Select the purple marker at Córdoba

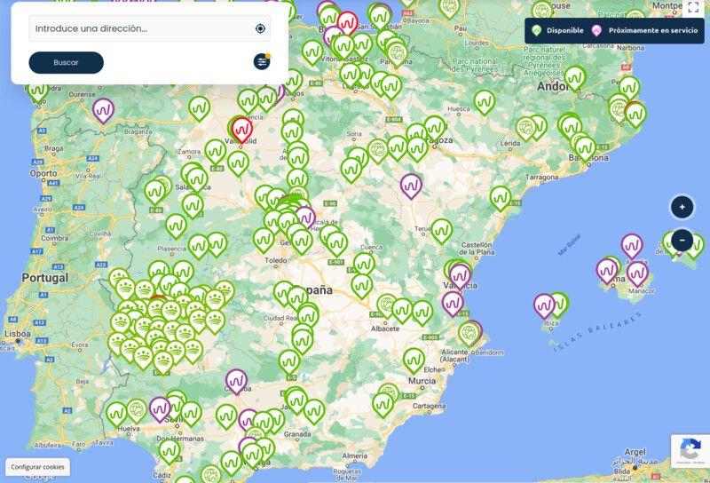tap(236, 382)
